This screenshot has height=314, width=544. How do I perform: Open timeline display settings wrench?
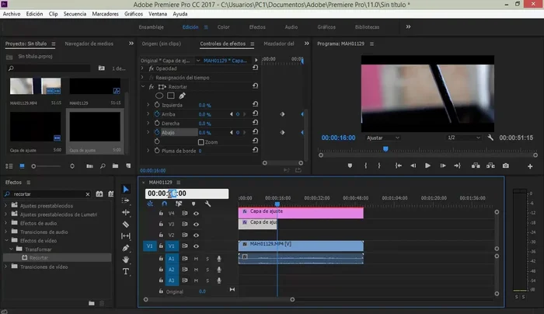pyautogui.click(x=207, y=204)
